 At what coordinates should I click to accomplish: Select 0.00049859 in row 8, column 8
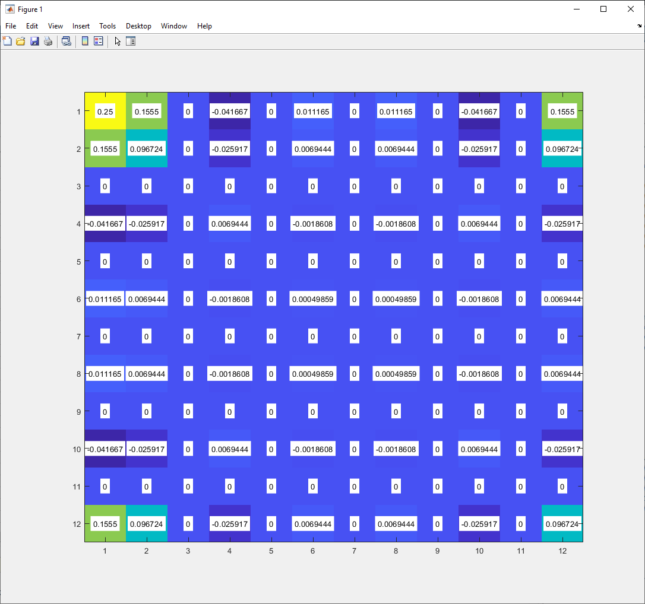pyautogui.click(x=396, y=374)
